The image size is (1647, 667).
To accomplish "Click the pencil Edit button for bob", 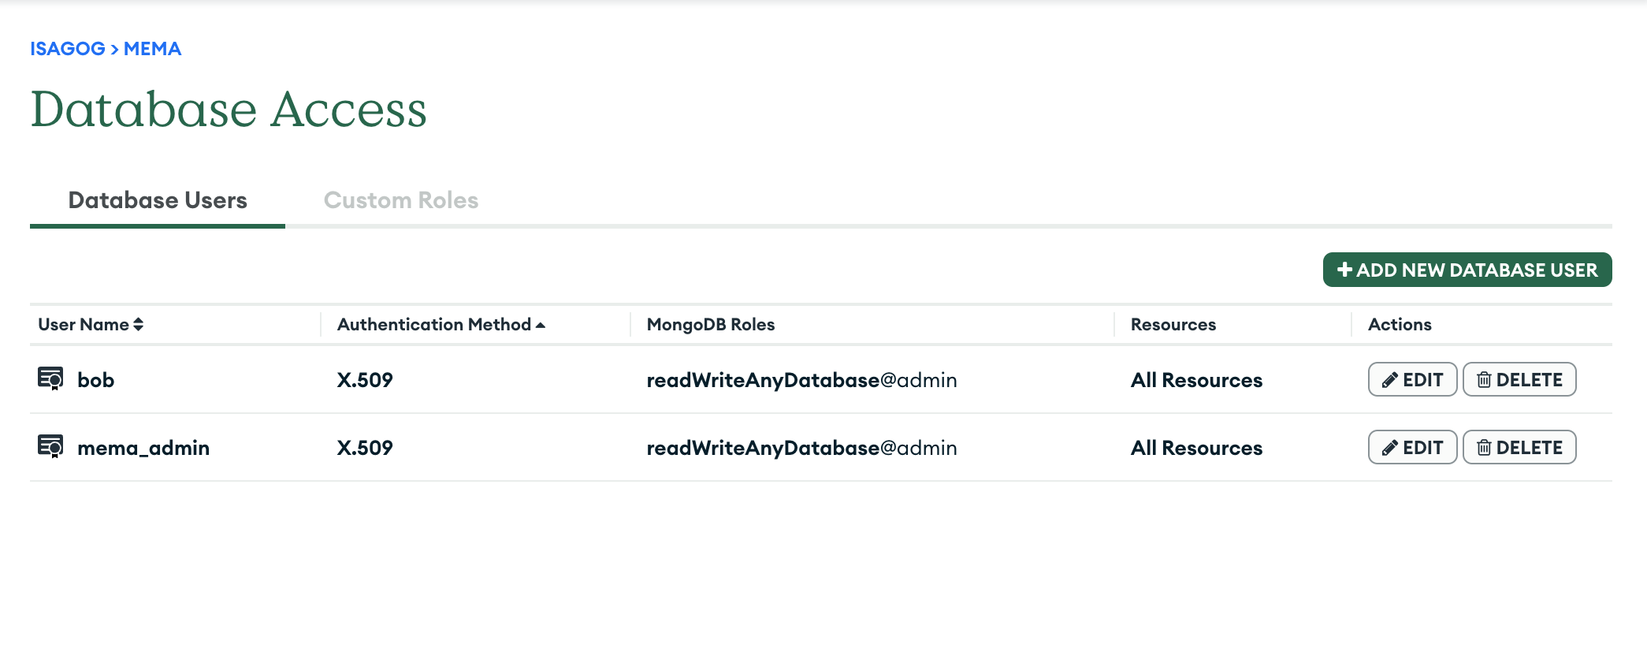I will tap(1412, 379).
